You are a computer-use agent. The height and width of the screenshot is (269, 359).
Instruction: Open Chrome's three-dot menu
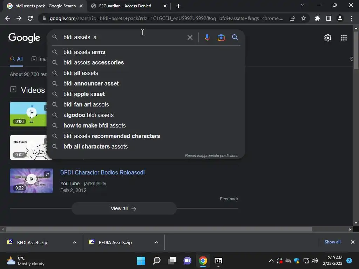(x=351, y=18)
